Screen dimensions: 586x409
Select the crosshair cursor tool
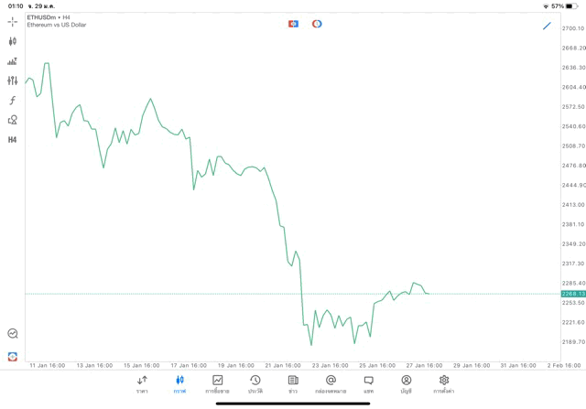[x=13, y=21]
